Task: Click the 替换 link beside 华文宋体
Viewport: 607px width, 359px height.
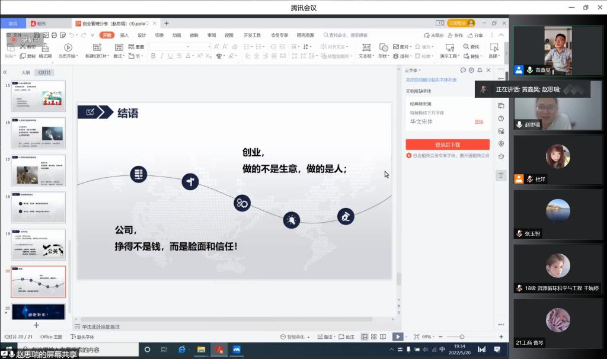Action: point(479,121)
